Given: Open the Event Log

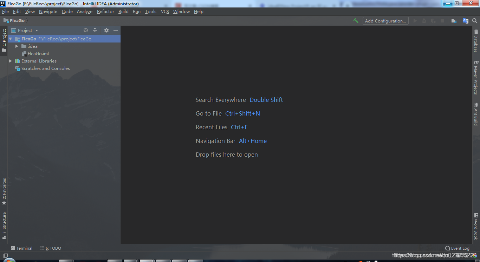Looking at the screenshot, I should (457, 248).
